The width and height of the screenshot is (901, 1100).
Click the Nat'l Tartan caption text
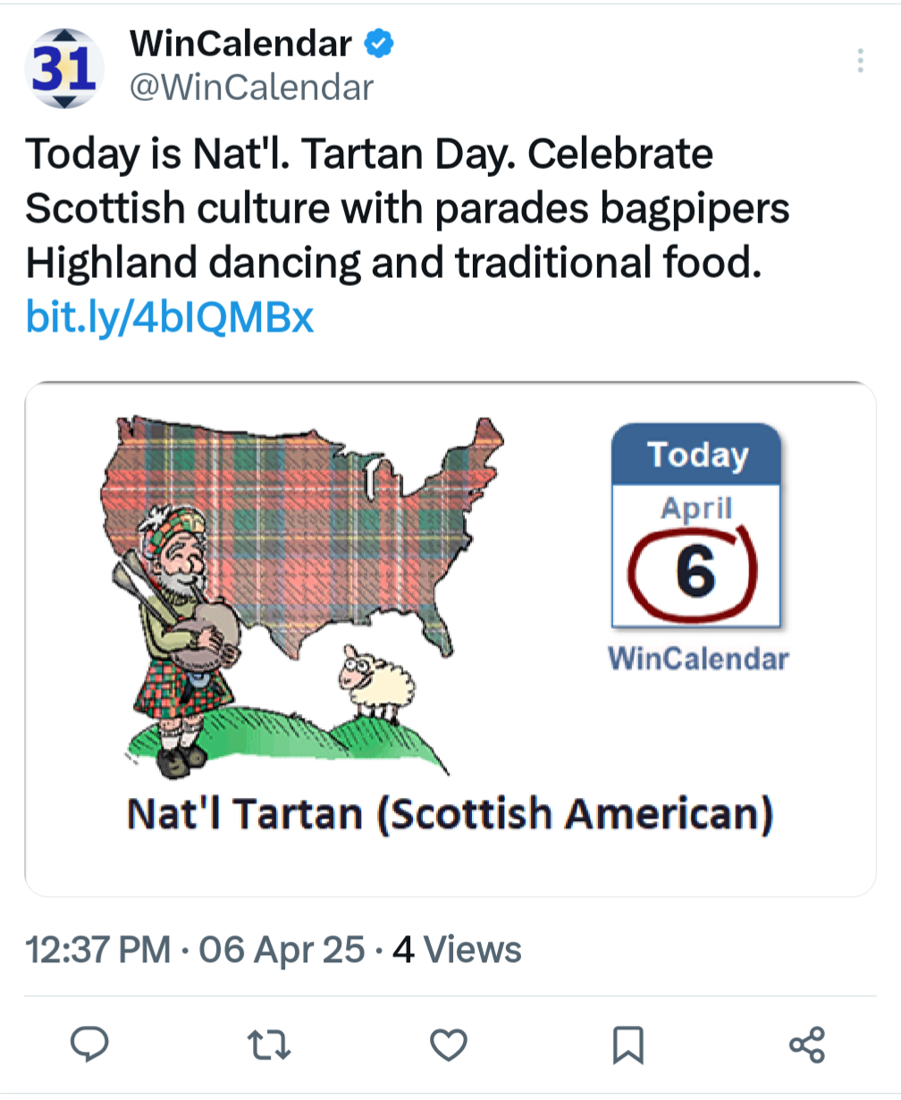tap(450, 816)
